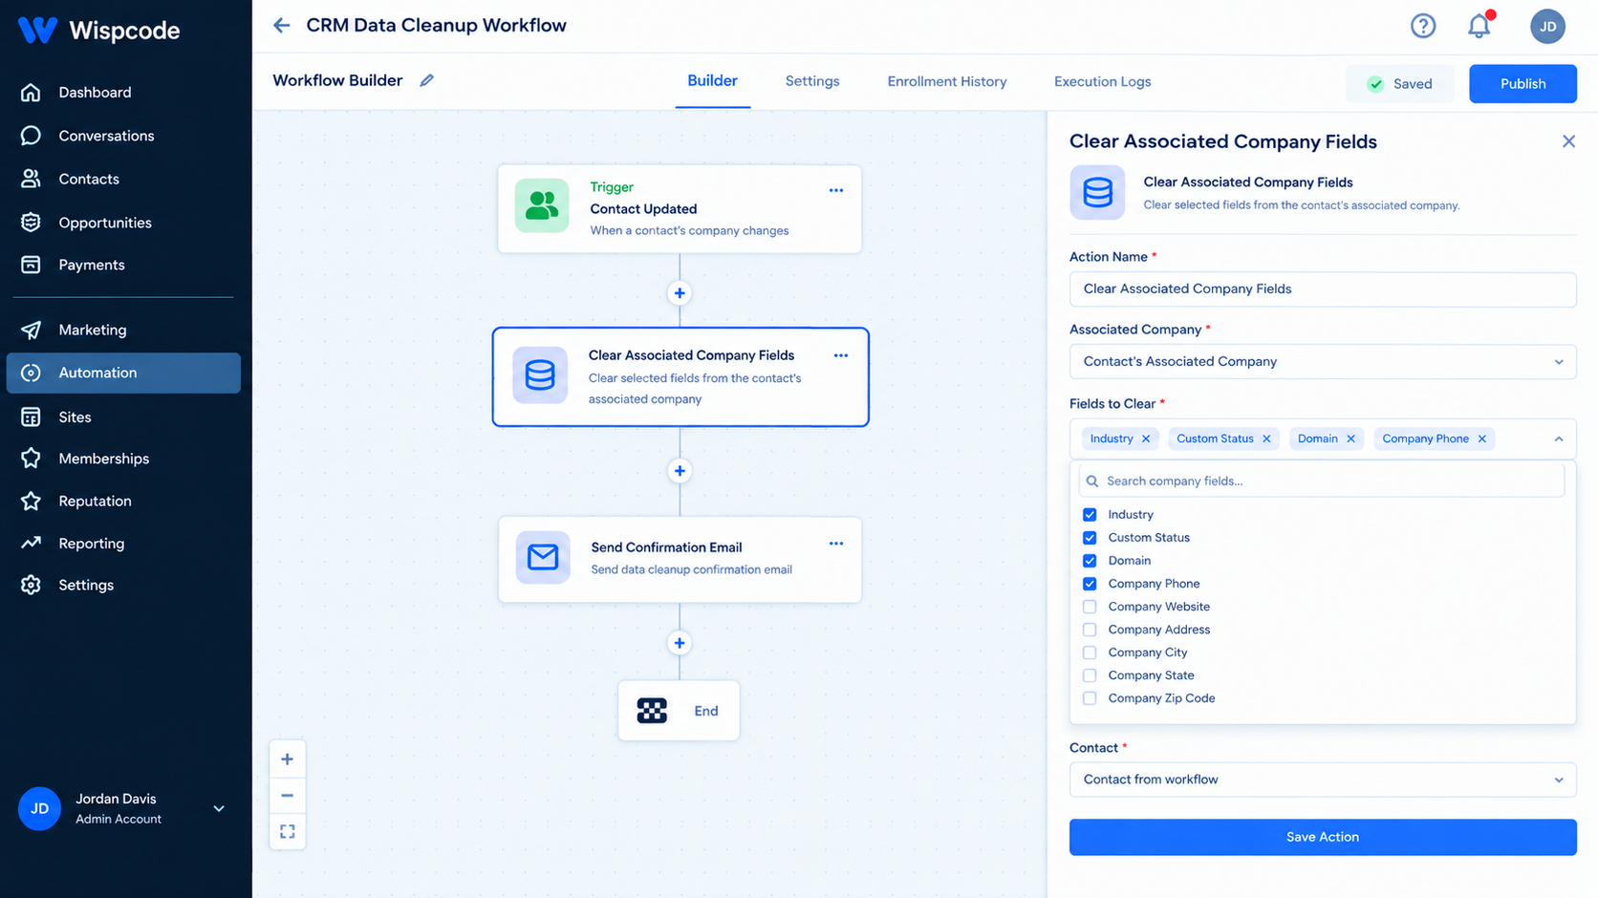Click the back arrow beside workflow title

click(281, 26)
